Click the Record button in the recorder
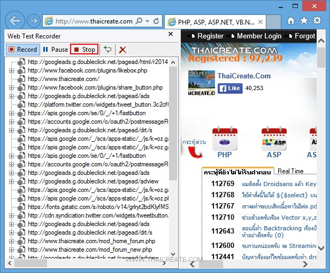The image size is (330, 273). tap(22, 50)
